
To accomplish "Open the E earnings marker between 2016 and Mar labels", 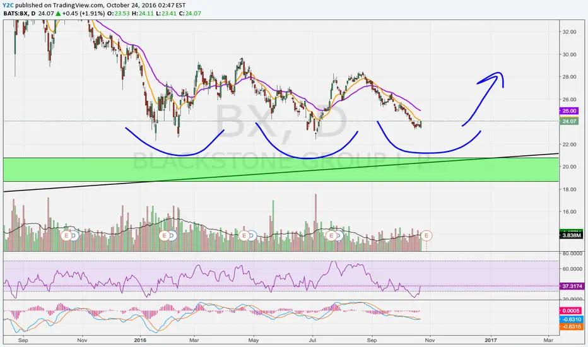I will (164, 235).
